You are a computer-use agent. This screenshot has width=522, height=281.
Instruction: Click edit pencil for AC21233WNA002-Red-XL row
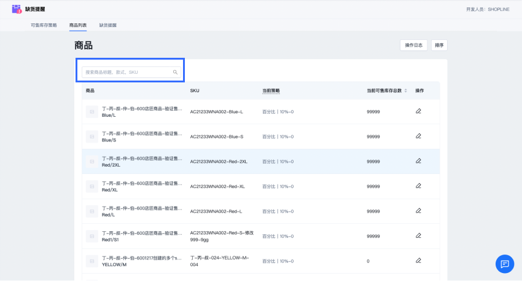(x=418, y=186)
